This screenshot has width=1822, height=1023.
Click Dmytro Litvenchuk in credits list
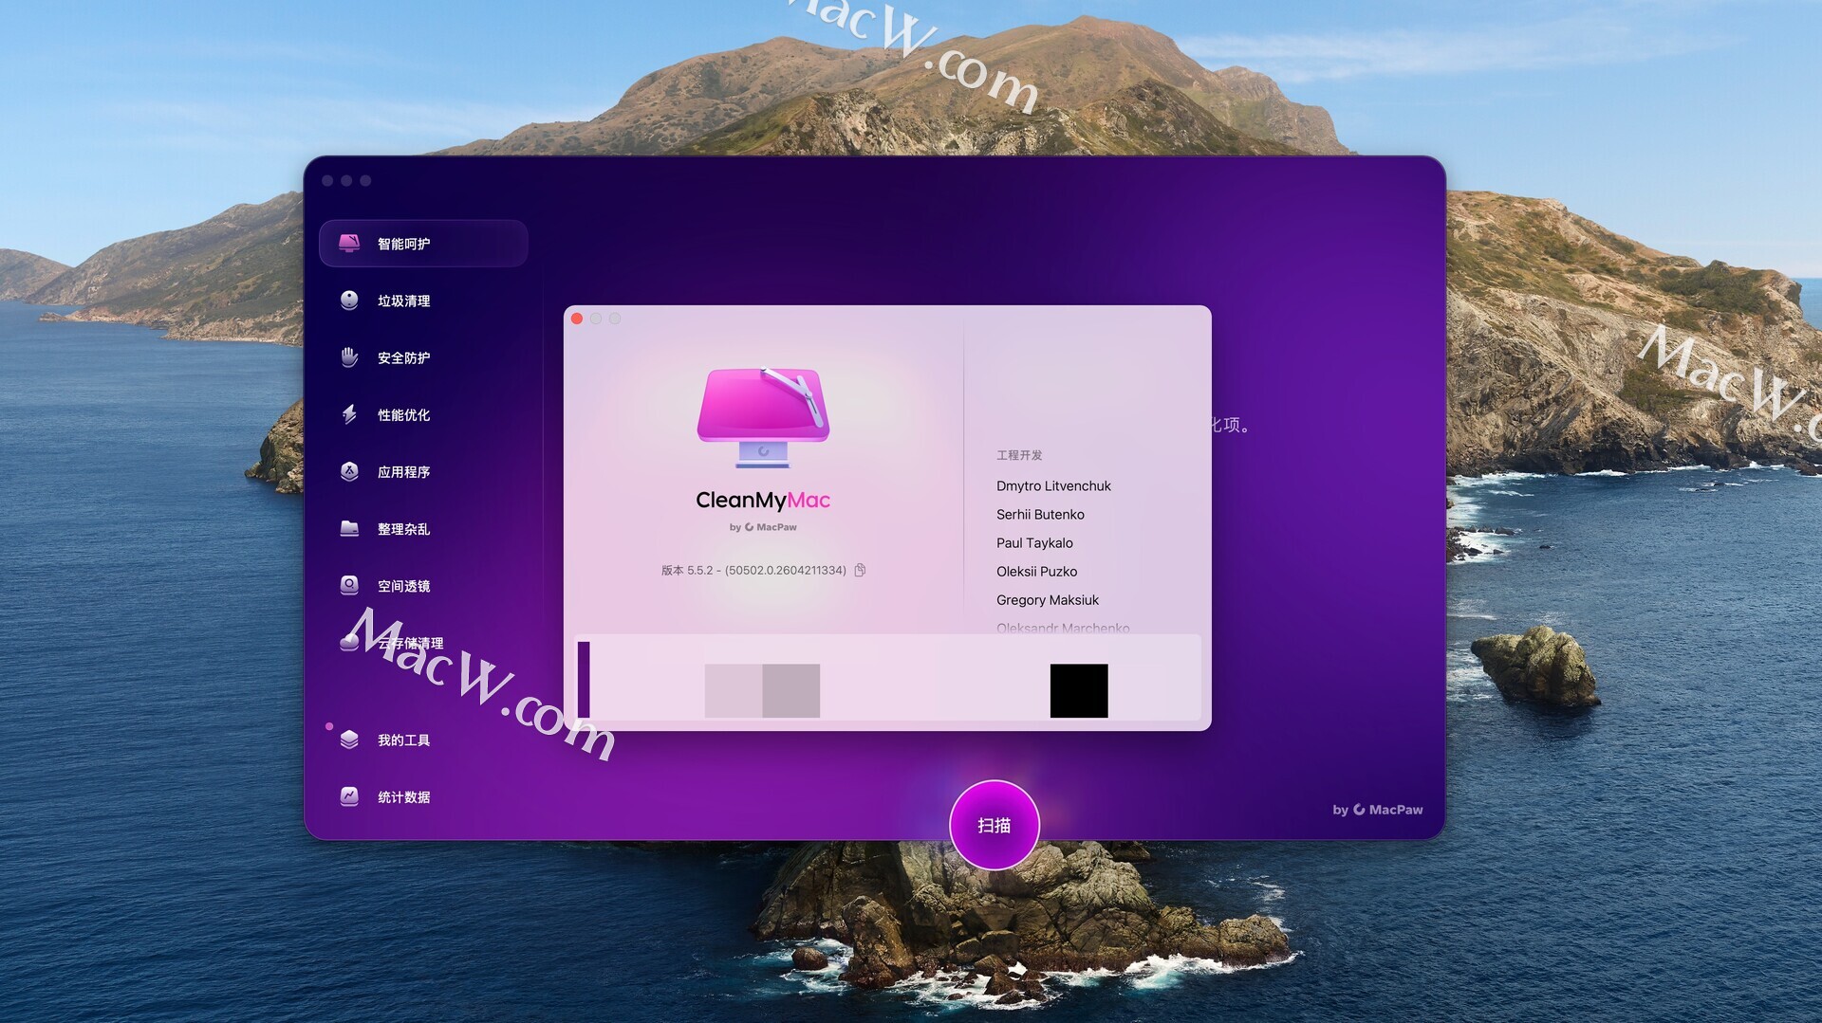coord(1053,485)
